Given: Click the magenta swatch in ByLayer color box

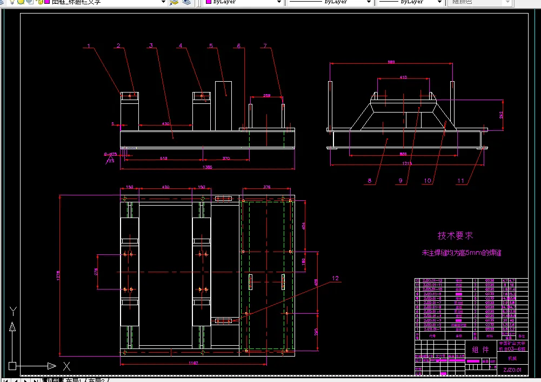Looking at the screenshot, I should pos(209,2).
